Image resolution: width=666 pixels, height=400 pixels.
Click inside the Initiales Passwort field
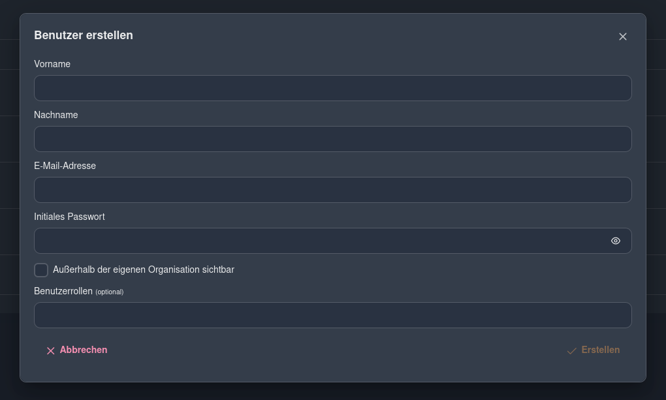[x=320, y=241]
